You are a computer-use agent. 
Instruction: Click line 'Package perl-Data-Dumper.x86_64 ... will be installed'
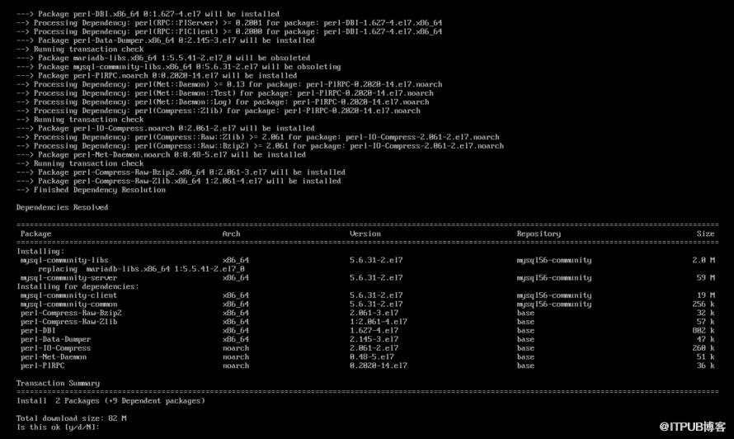pos(165,40)
